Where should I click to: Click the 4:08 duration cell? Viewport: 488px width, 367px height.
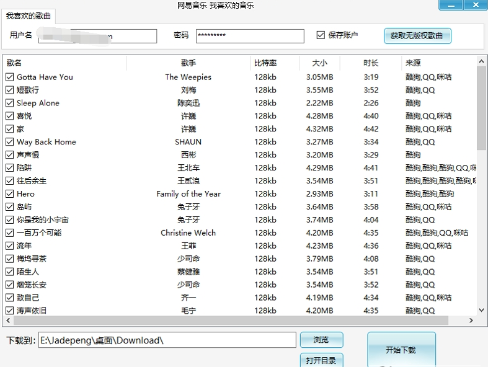point(371,259)
